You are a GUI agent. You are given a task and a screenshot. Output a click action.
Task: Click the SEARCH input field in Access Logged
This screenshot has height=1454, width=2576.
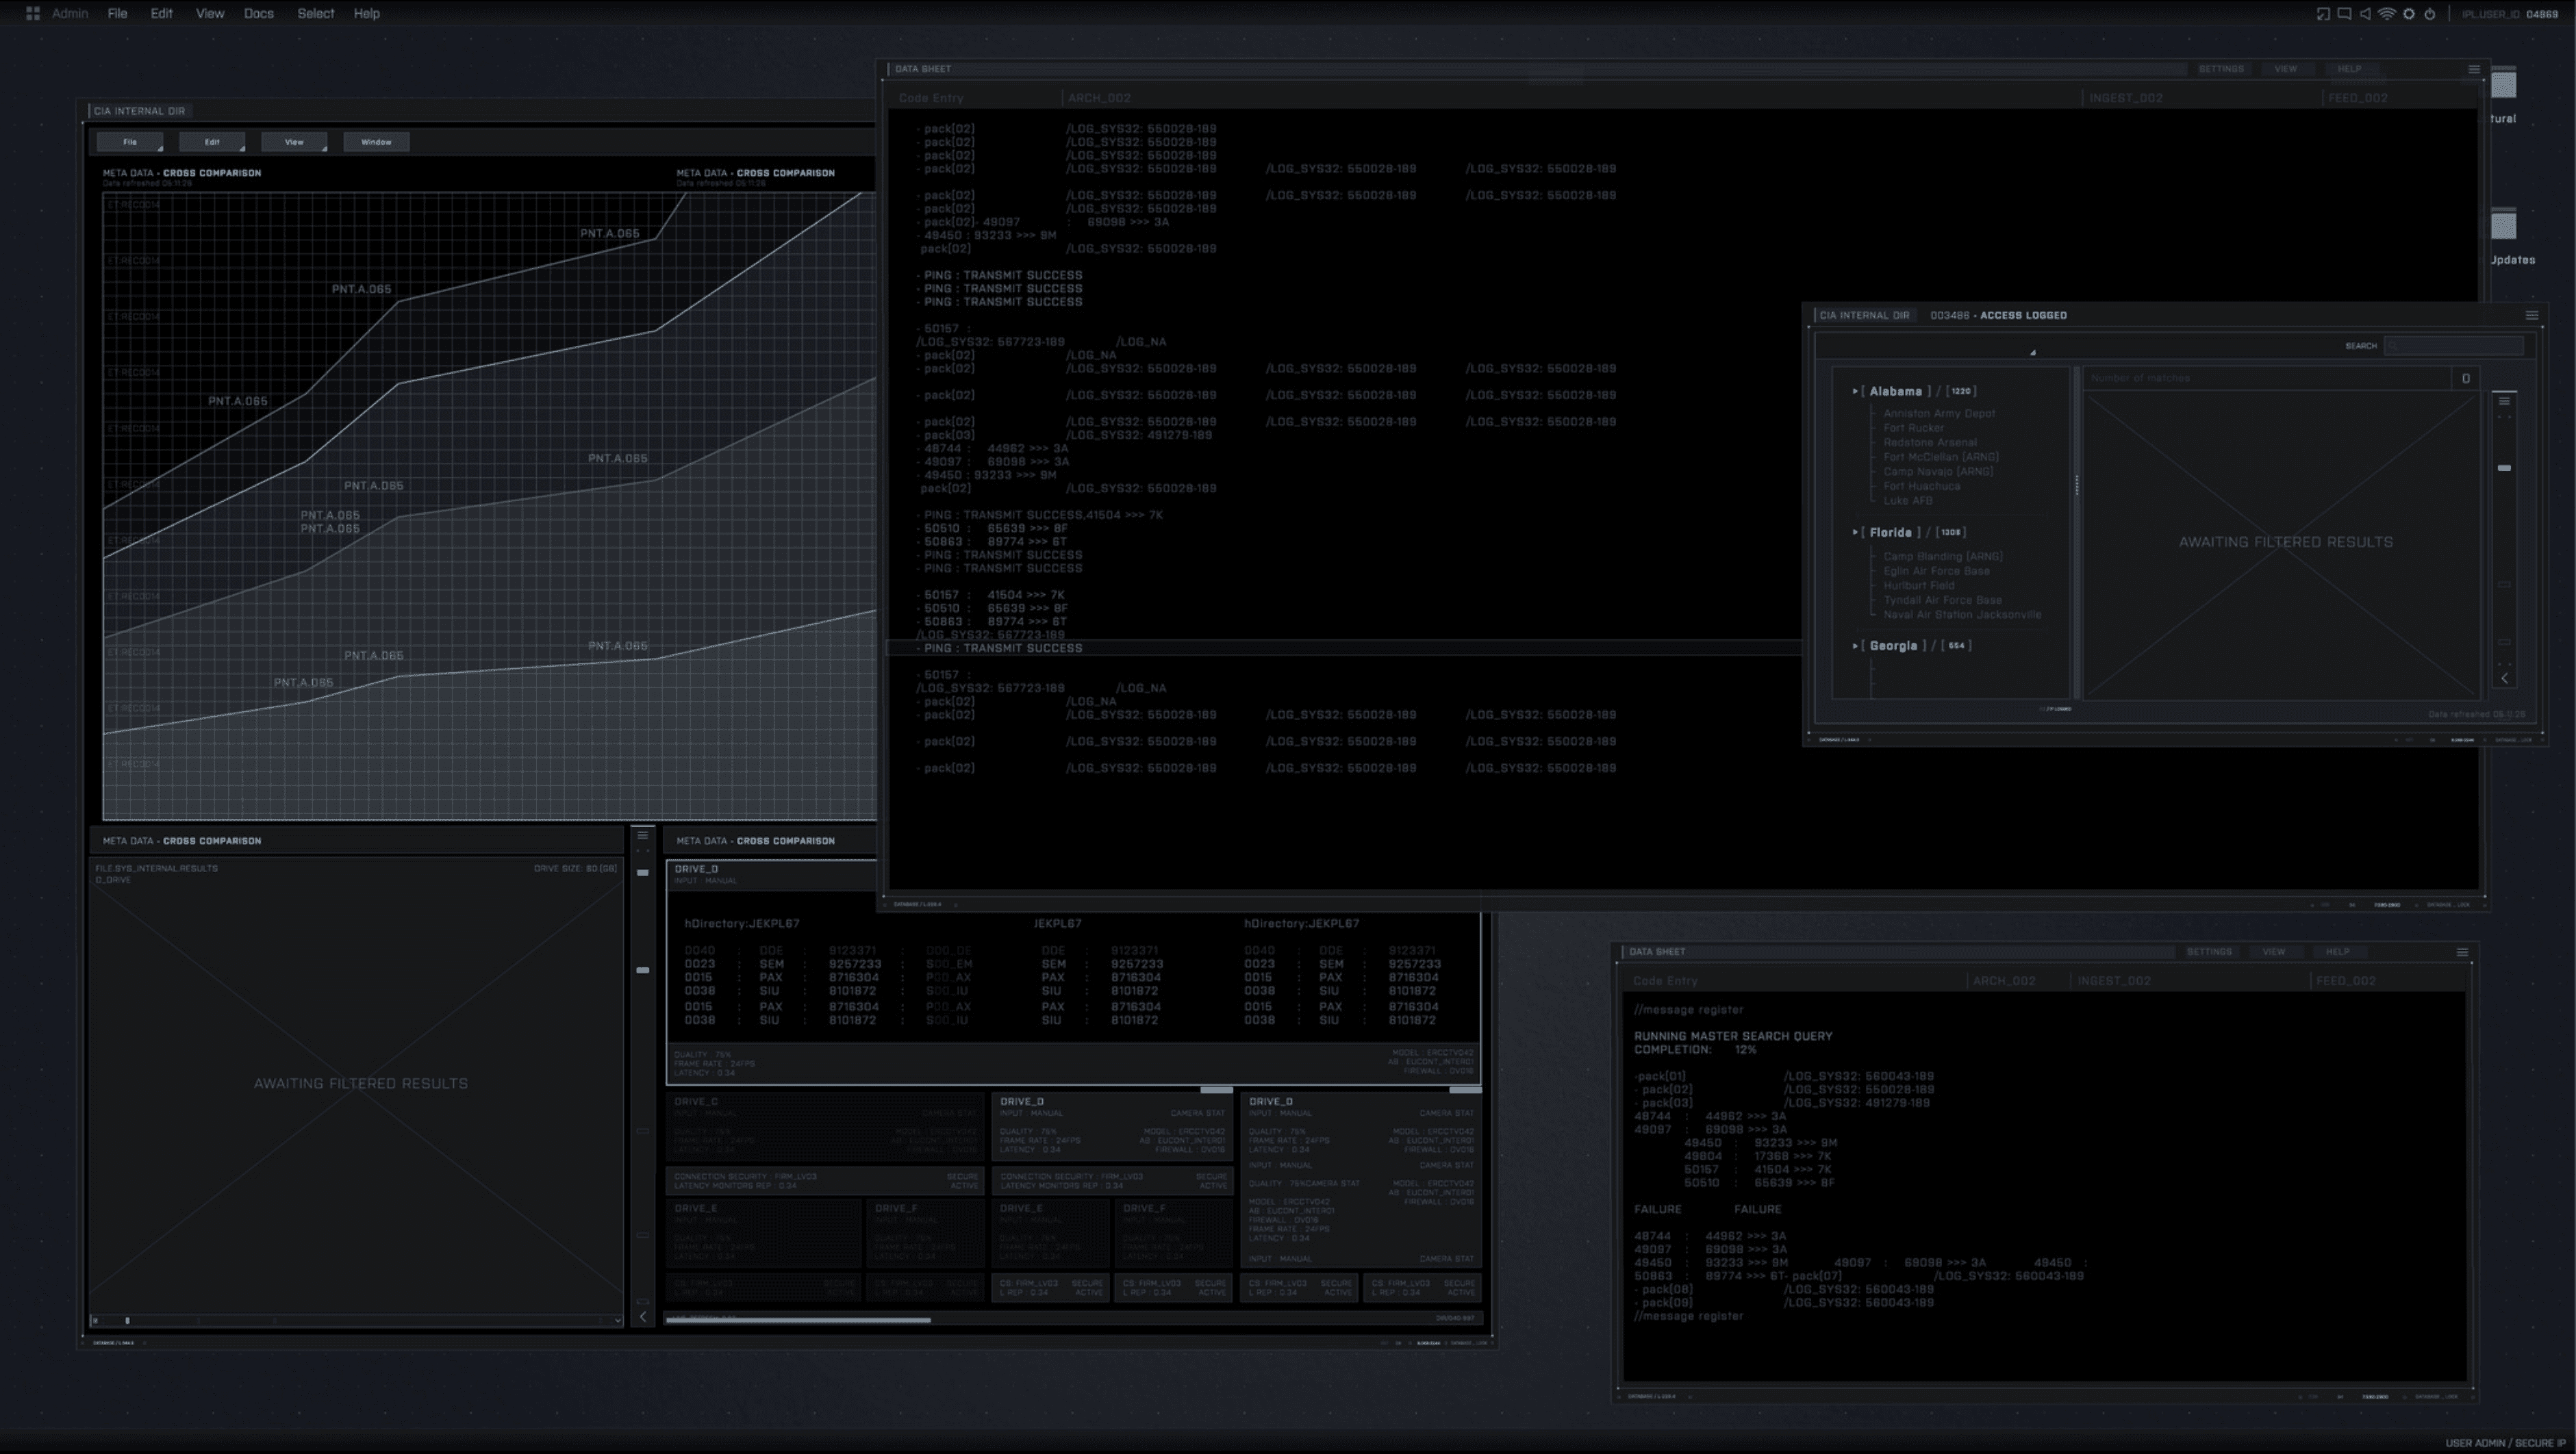tap(2454, 346)
